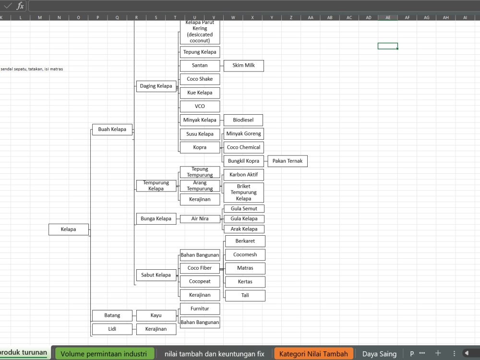This screenshot has height=360, width=480.
Task: Select the Tepung Kelapa box
Action: [200, 52]
